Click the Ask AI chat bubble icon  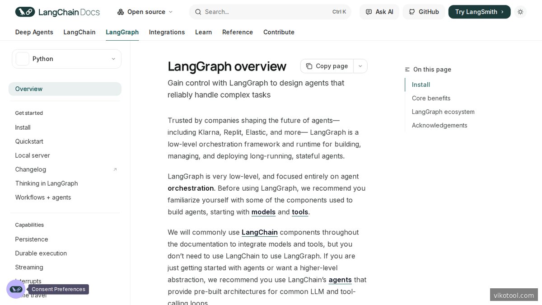pos(370,12)
